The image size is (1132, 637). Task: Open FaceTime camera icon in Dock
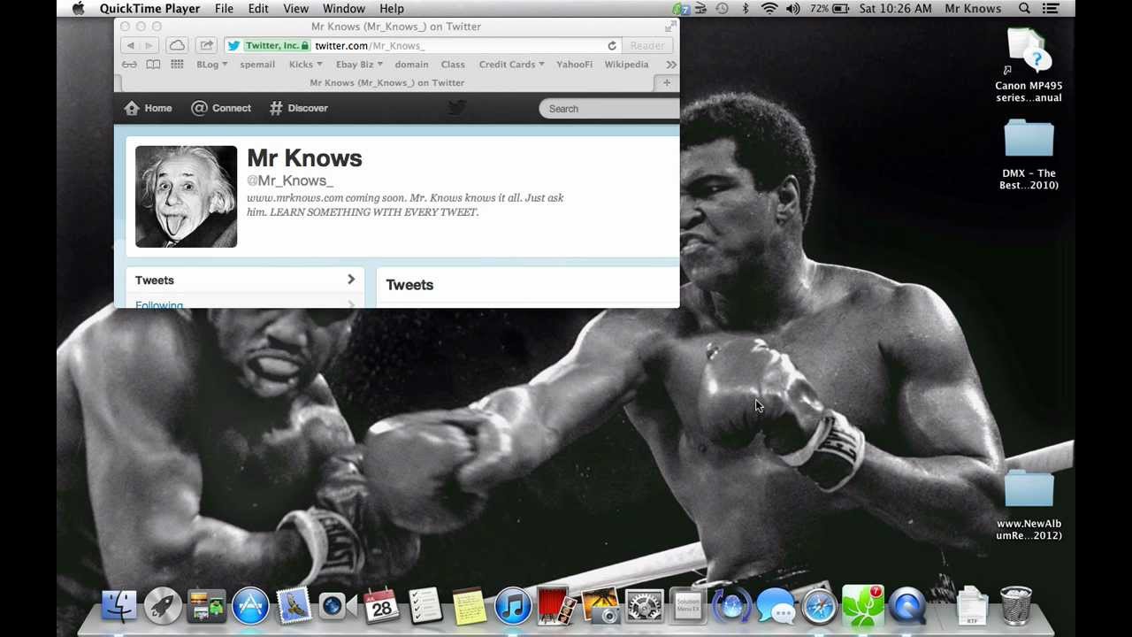337,606
